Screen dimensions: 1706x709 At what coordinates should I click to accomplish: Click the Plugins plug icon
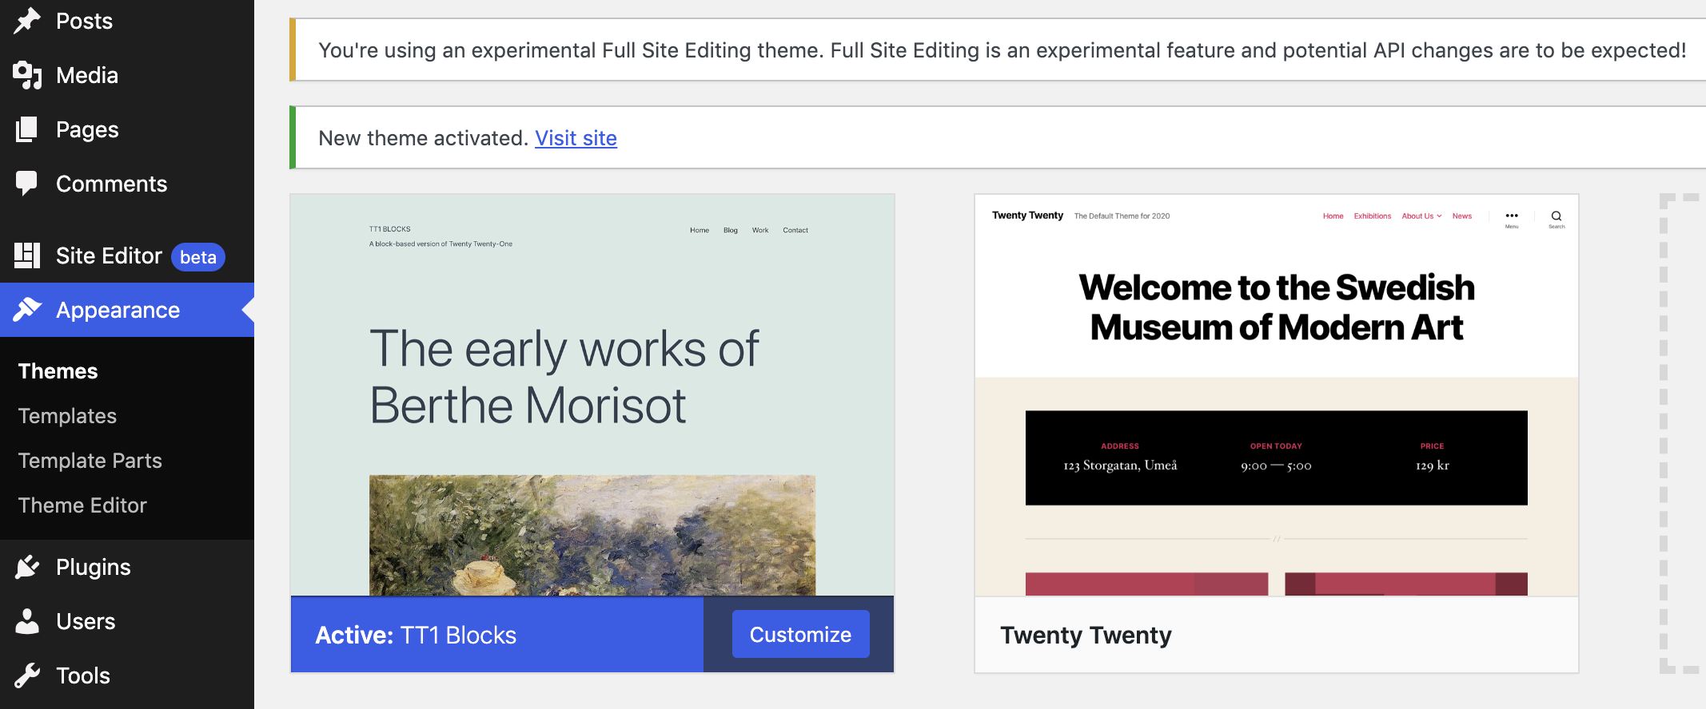click(x=27, y=567)
